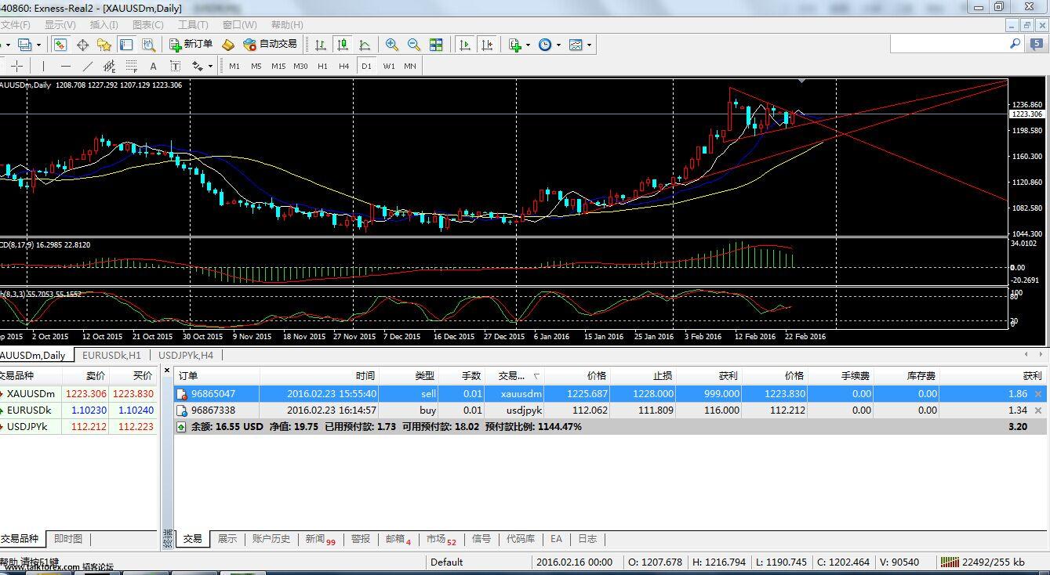
Task: Switch chart to candlestick style
Action: [342, 45]
